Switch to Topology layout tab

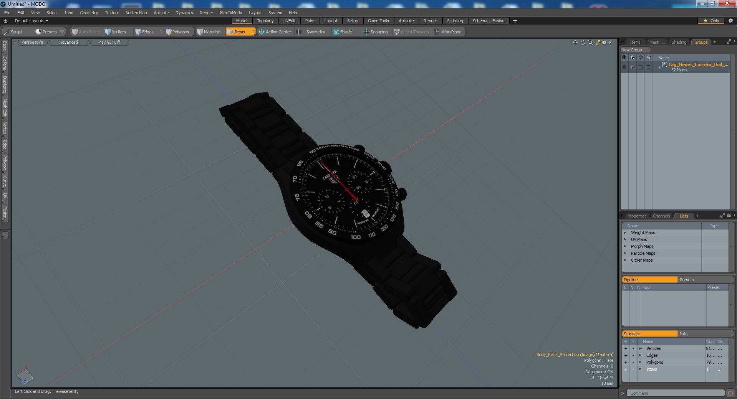[x=265, y=21]
